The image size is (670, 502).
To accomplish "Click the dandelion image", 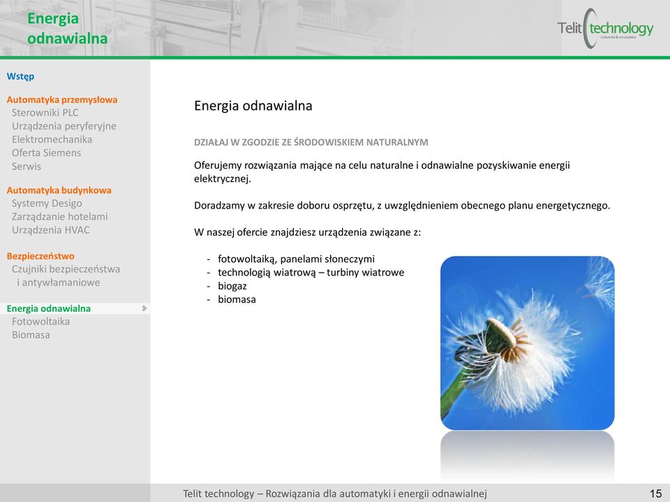I will click(x=528, y=343).
